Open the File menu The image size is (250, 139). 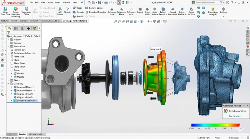(x=31, y=2)
